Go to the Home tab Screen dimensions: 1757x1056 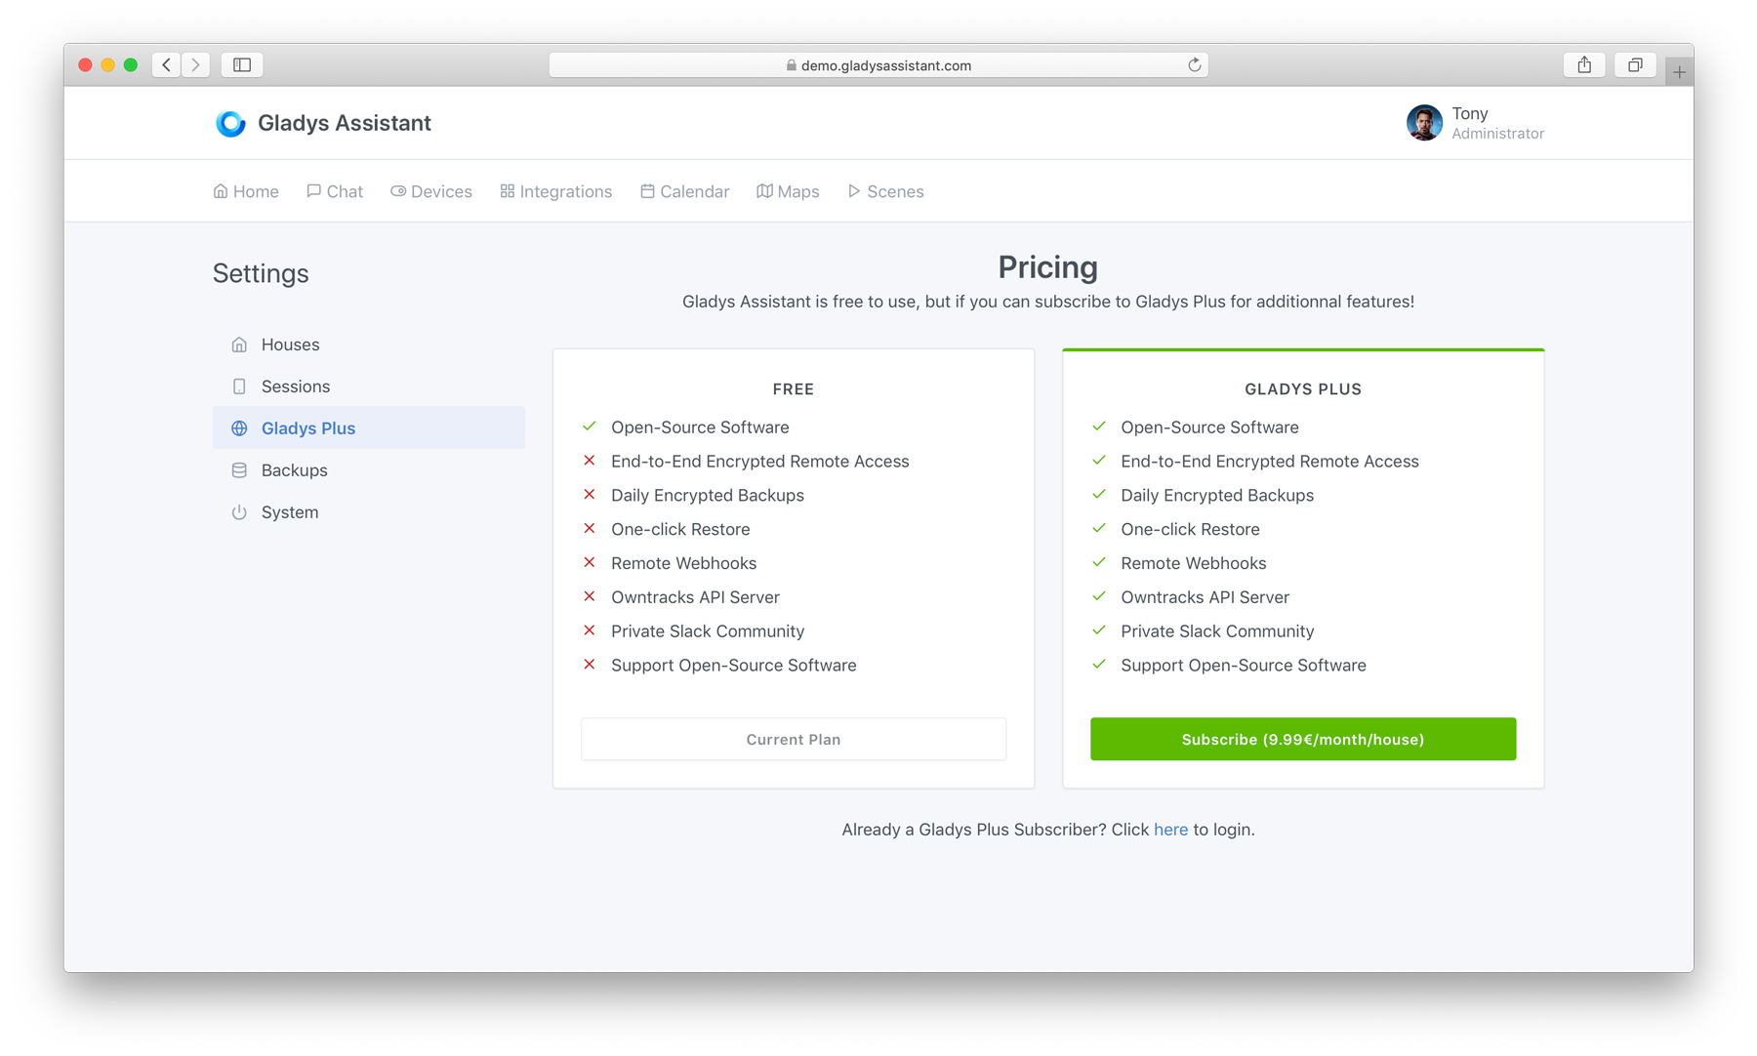[246, 191]
